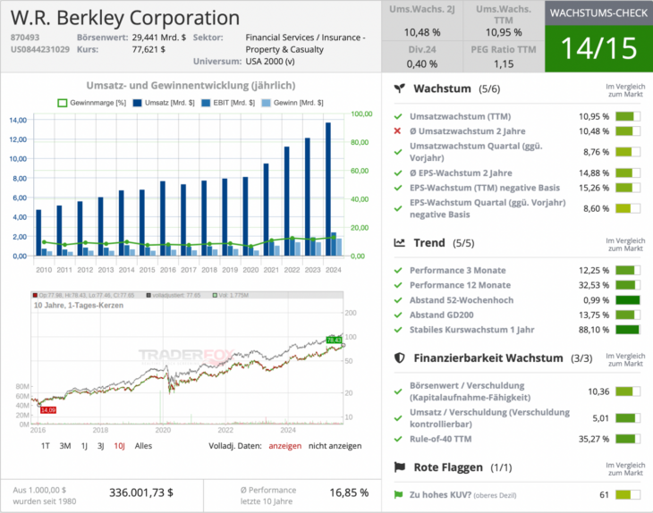Click the Finanzierbarkeit Wachstum shield icon

coord(400,357)
